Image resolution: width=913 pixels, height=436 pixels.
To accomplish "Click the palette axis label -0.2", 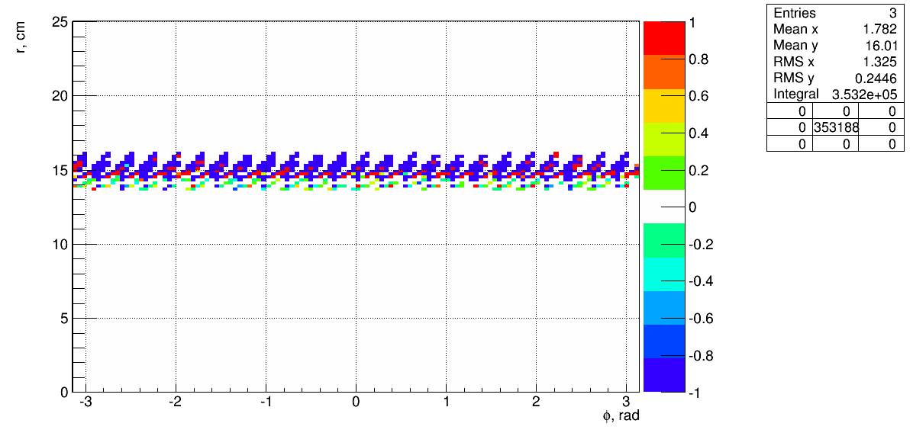I will click(x=701, y=244).
